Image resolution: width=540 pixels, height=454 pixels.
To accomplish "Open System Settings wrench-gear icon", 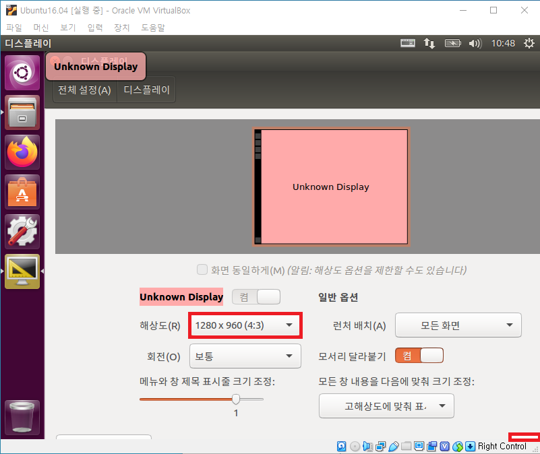I will pyautogui.click(x=22, y=232).
